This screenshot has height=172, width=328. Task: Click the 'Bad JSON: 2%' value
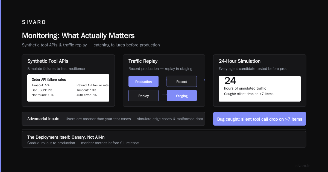coord(42,90)
